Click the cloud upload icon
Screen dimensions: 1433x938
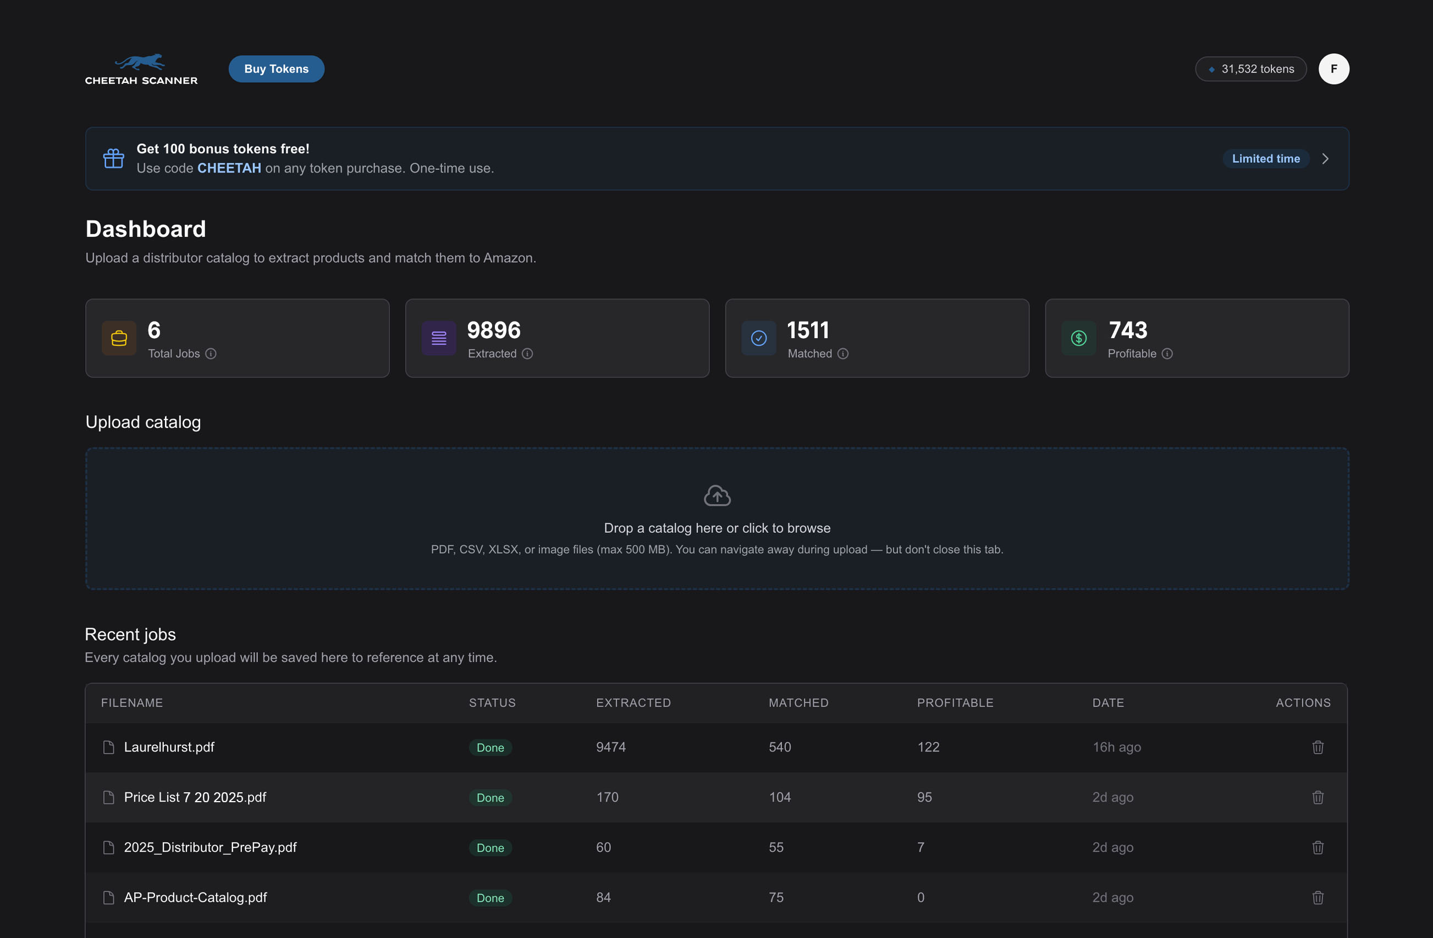click(717, 495)
